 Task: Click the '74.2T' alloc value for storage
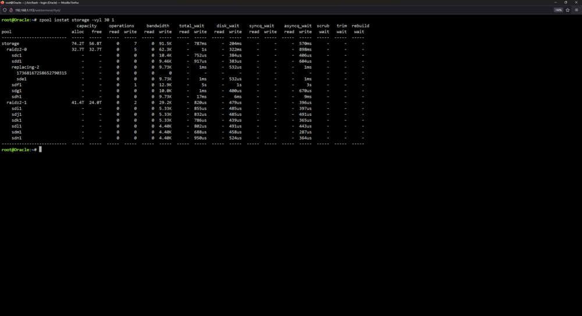pyautogui.click(x=77, y=44)
